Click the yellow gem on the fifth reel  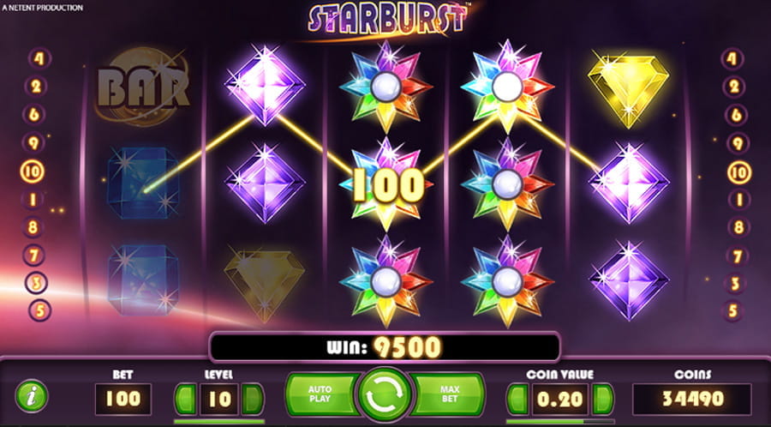point(629,89)
